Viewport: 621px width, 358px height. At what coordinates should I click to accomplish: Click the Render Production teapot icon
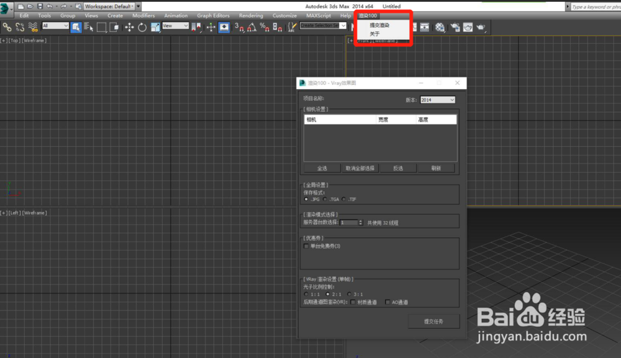[481, 27]
